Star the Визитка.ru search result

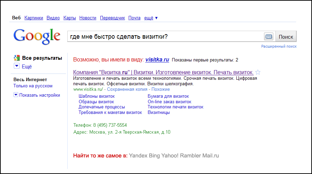tap(258, 72)
